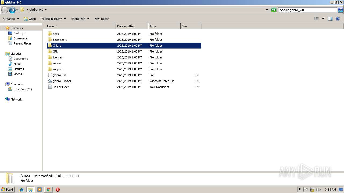Open Downloads in the navigation pane
The height and width of the screenshot is (193, 344).
[x=20, y=38]
